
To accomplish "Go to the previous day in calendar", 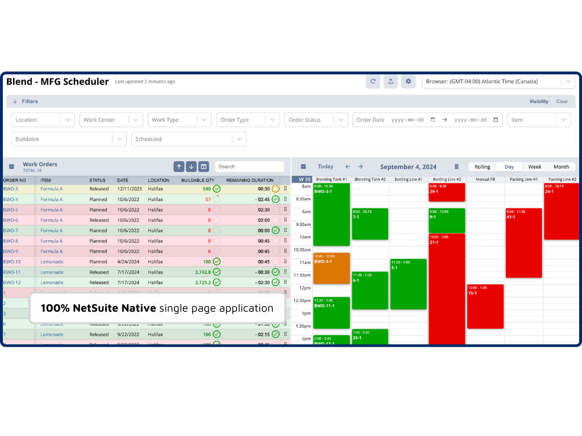I will click(348, 167).
